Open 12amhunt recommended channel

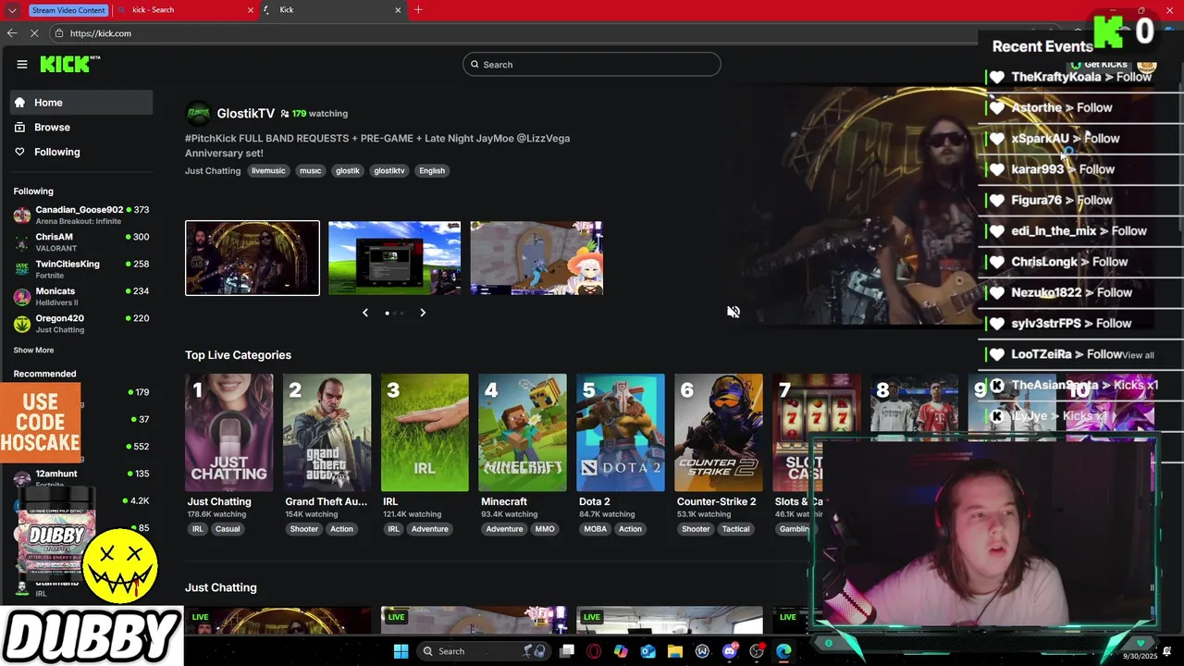[x=81, y=478]
